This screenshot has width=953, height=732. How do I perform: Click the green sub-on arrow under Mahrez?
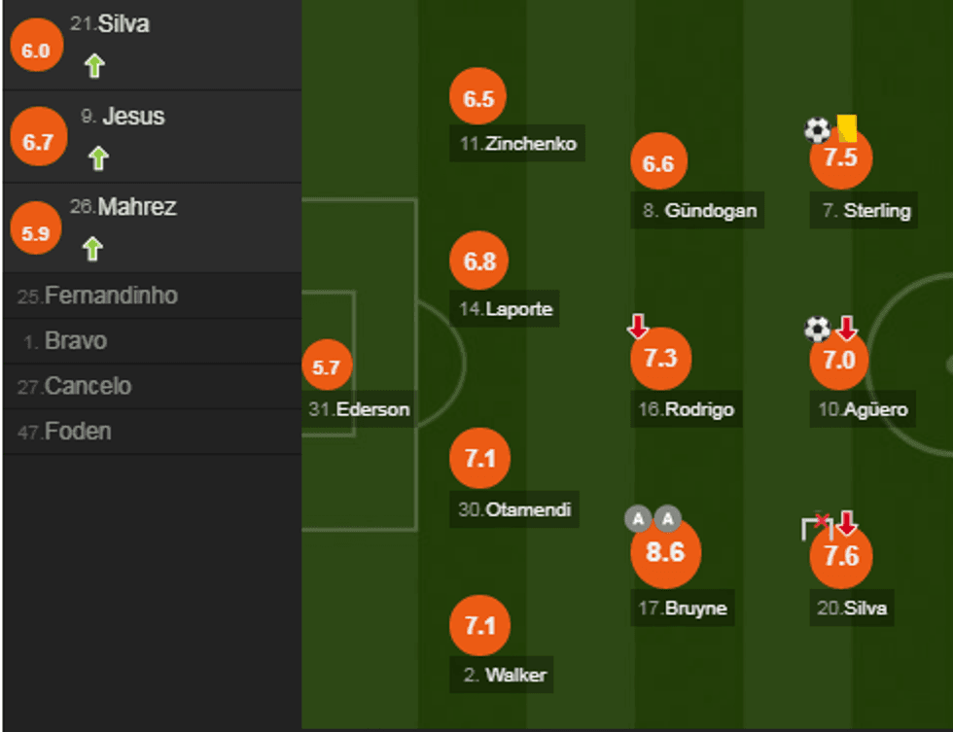pyautogui.click(x=92, y=249)
